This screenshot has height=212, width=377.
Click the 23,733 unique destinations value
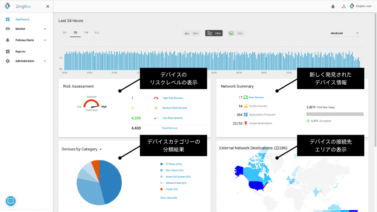(238, 124)
